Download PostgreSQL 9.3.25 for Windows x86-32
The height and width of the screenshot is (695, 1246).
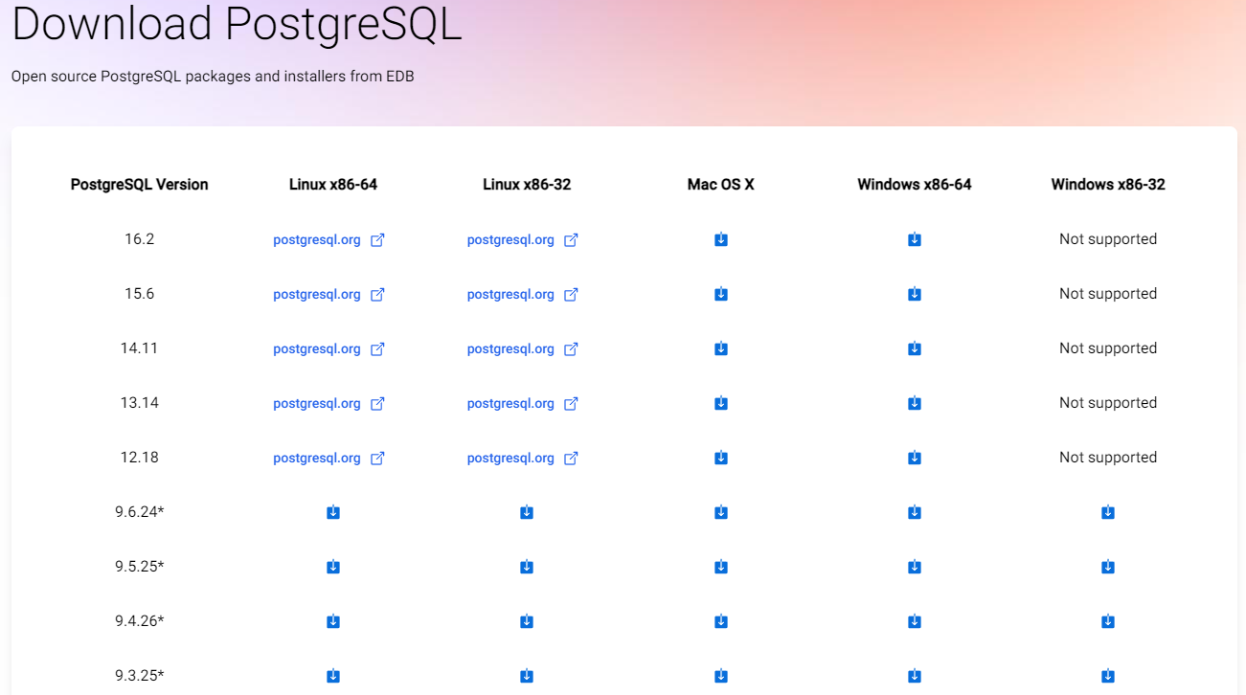1108,676
